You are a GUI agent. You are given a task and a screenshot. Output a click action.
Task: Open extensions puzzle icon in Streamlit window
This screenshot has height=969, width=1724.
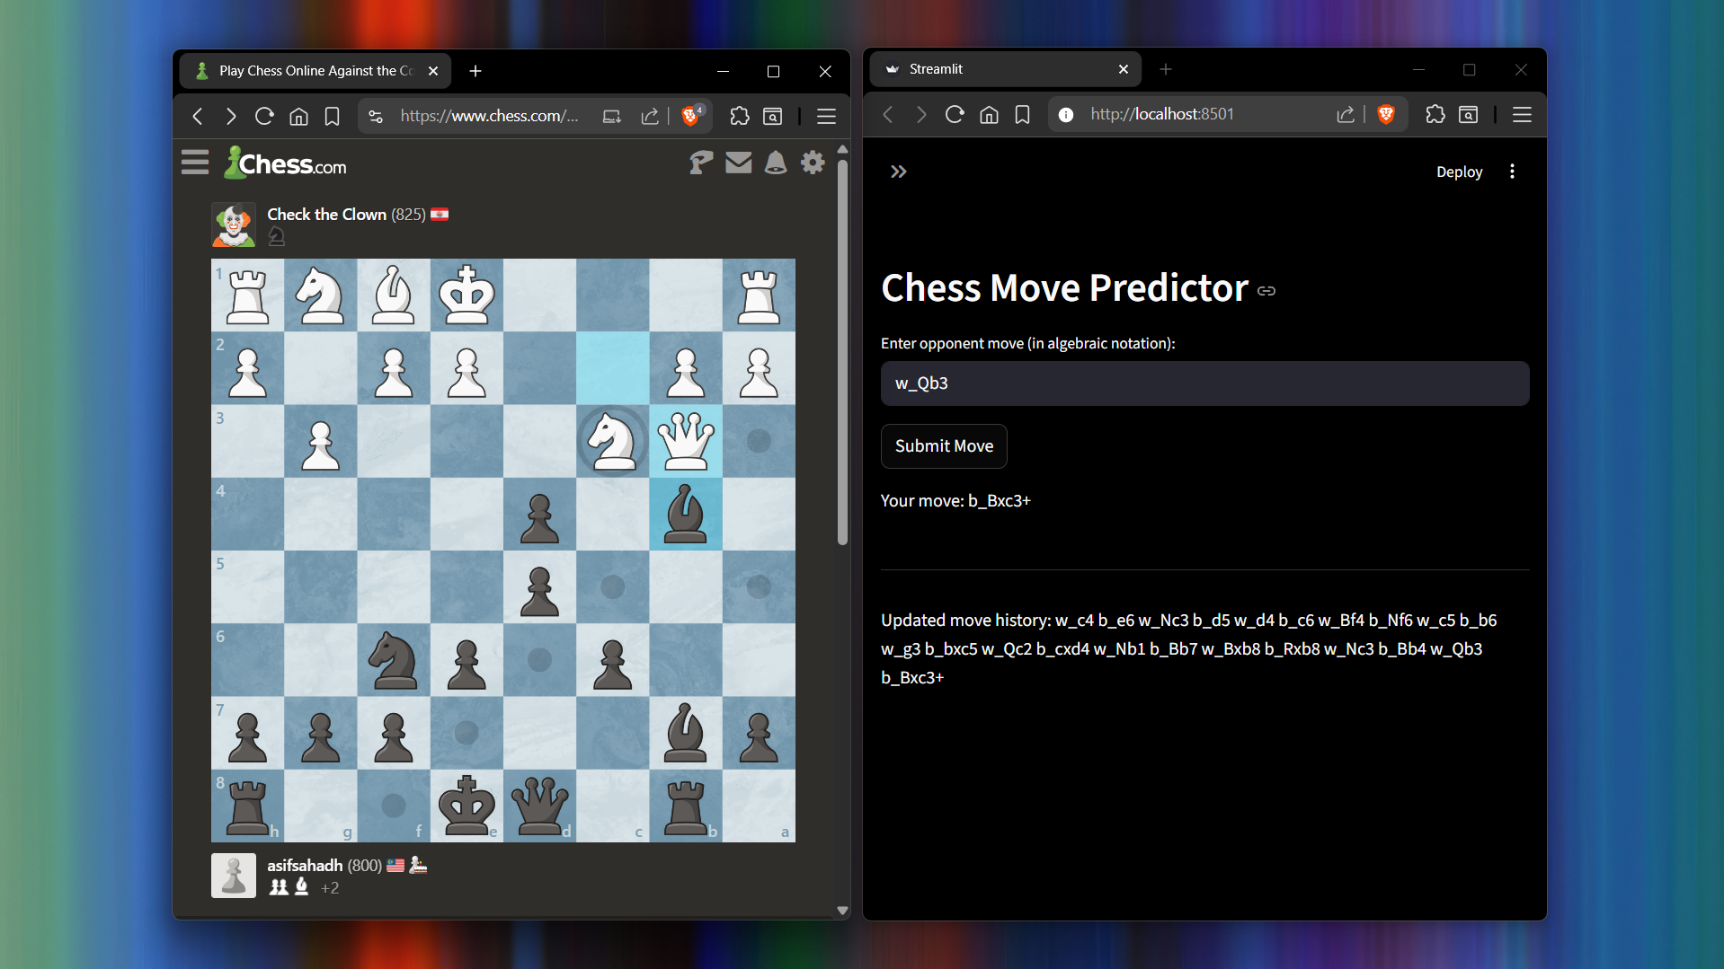point(1435,114)
